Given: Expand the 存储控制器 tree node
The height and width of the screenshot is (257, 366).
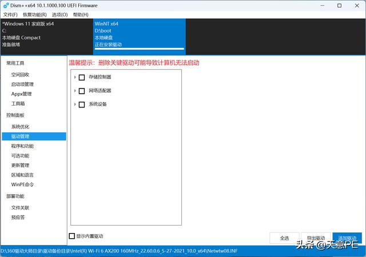Looking at the screenshot, I should pos(75,77).
